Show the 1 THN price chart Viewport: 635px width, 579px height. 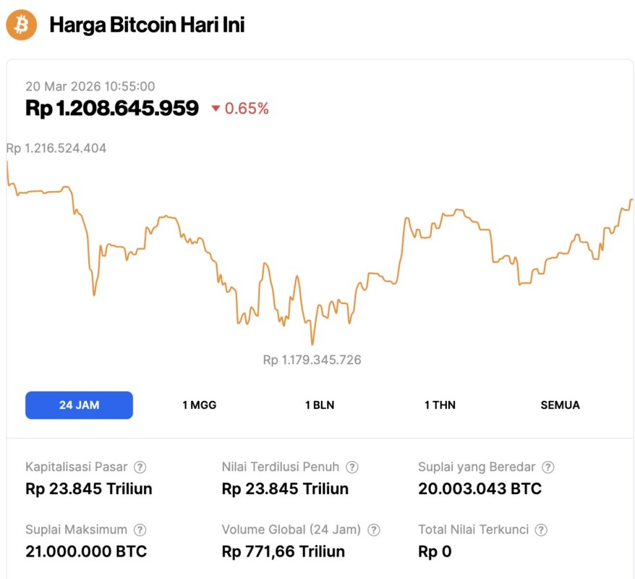440,405
